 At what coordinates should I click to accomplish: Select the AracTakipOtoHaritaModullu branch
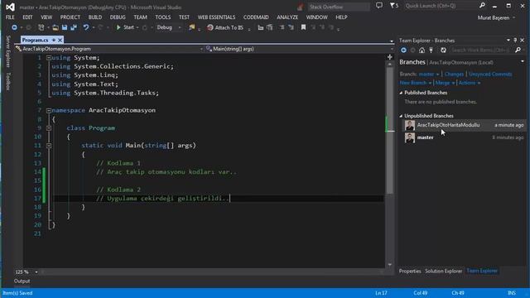(x=464, y=125)
